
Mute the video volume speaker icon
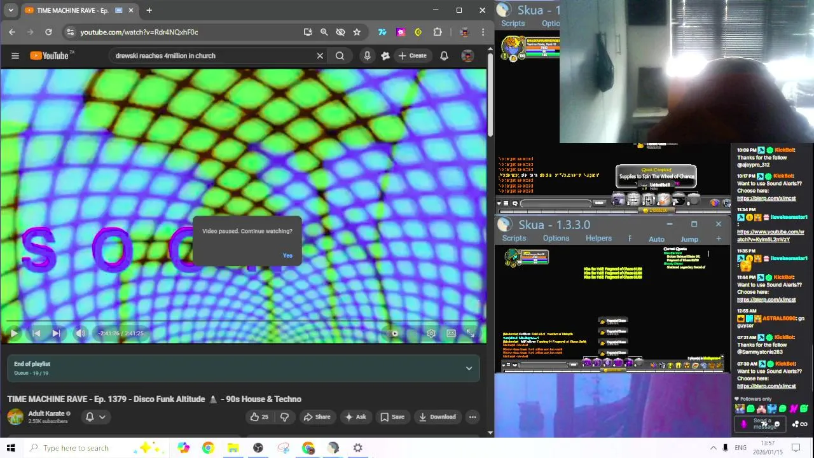click(80, 333)
